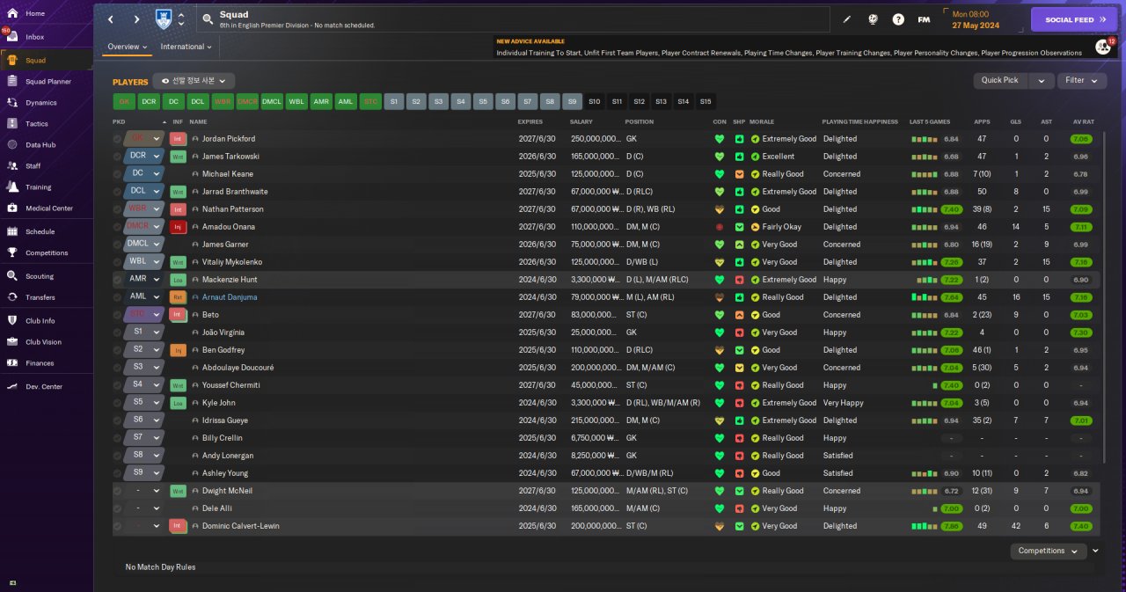Go back with the left arrow
This screenshot has width=1126, height=592.
coord(111,19)
